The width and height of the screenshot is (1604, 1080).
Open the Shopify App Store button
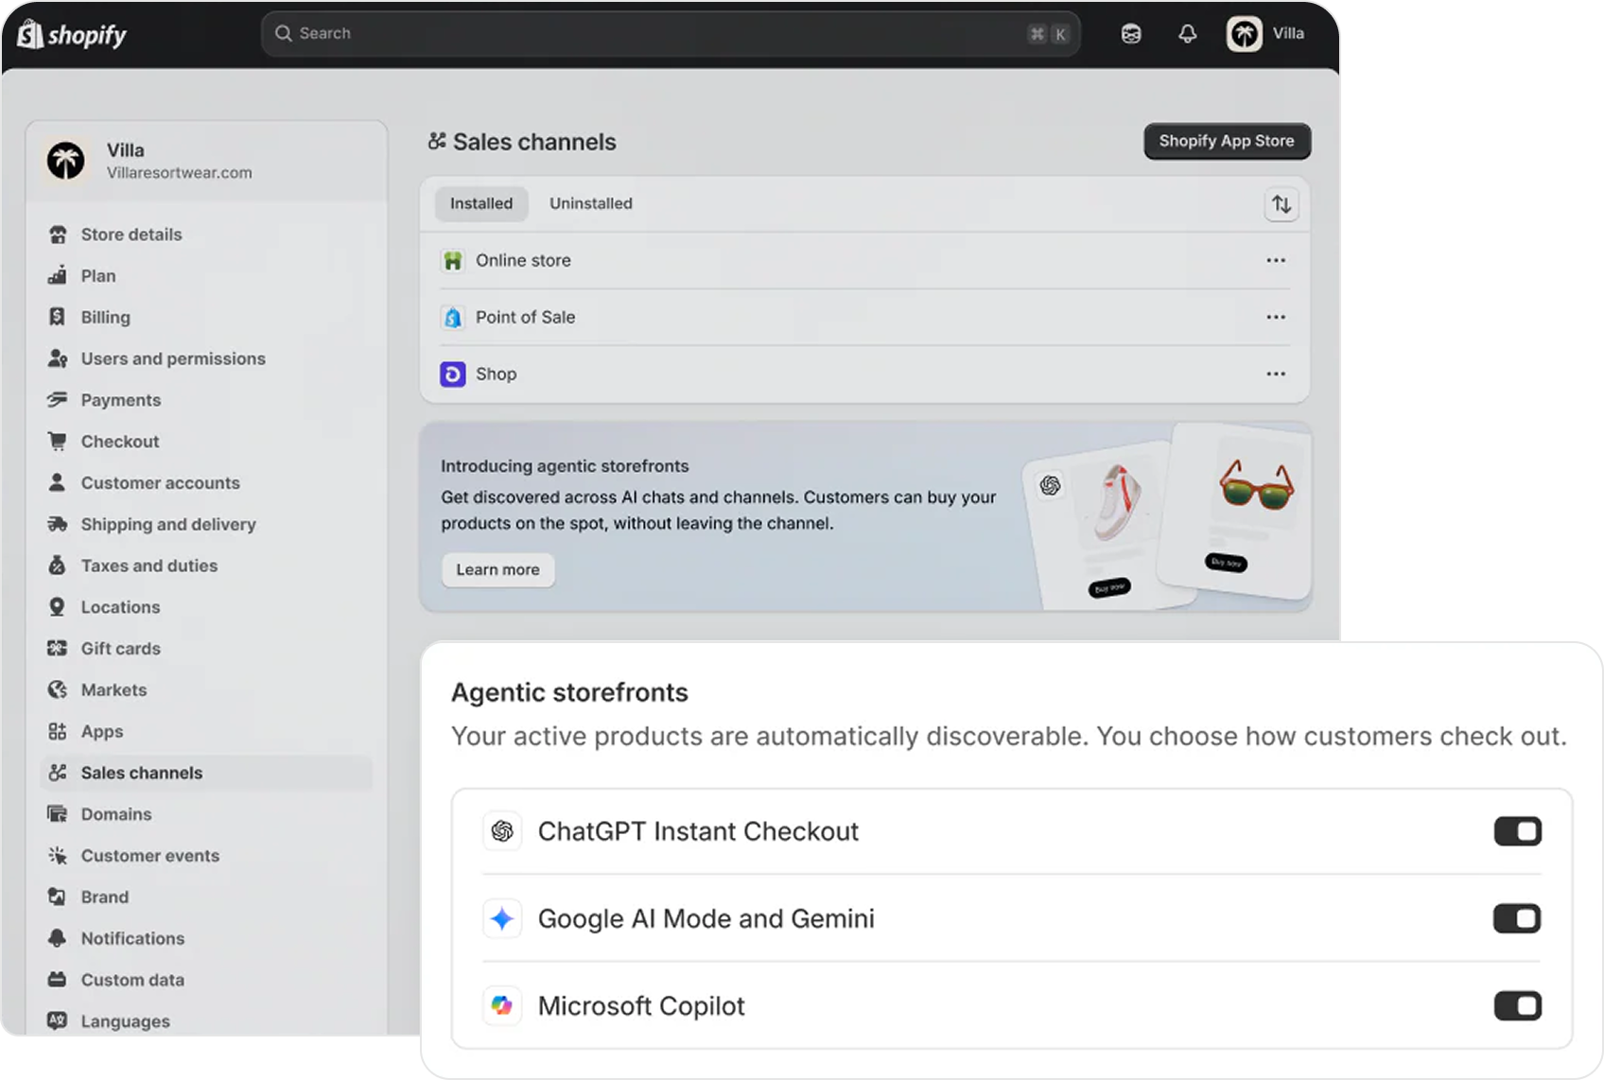1227,141
